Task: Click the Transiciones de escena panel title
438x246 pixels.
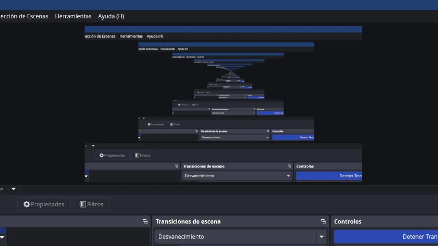Action: pyautogui.click(x=188, y=221)
